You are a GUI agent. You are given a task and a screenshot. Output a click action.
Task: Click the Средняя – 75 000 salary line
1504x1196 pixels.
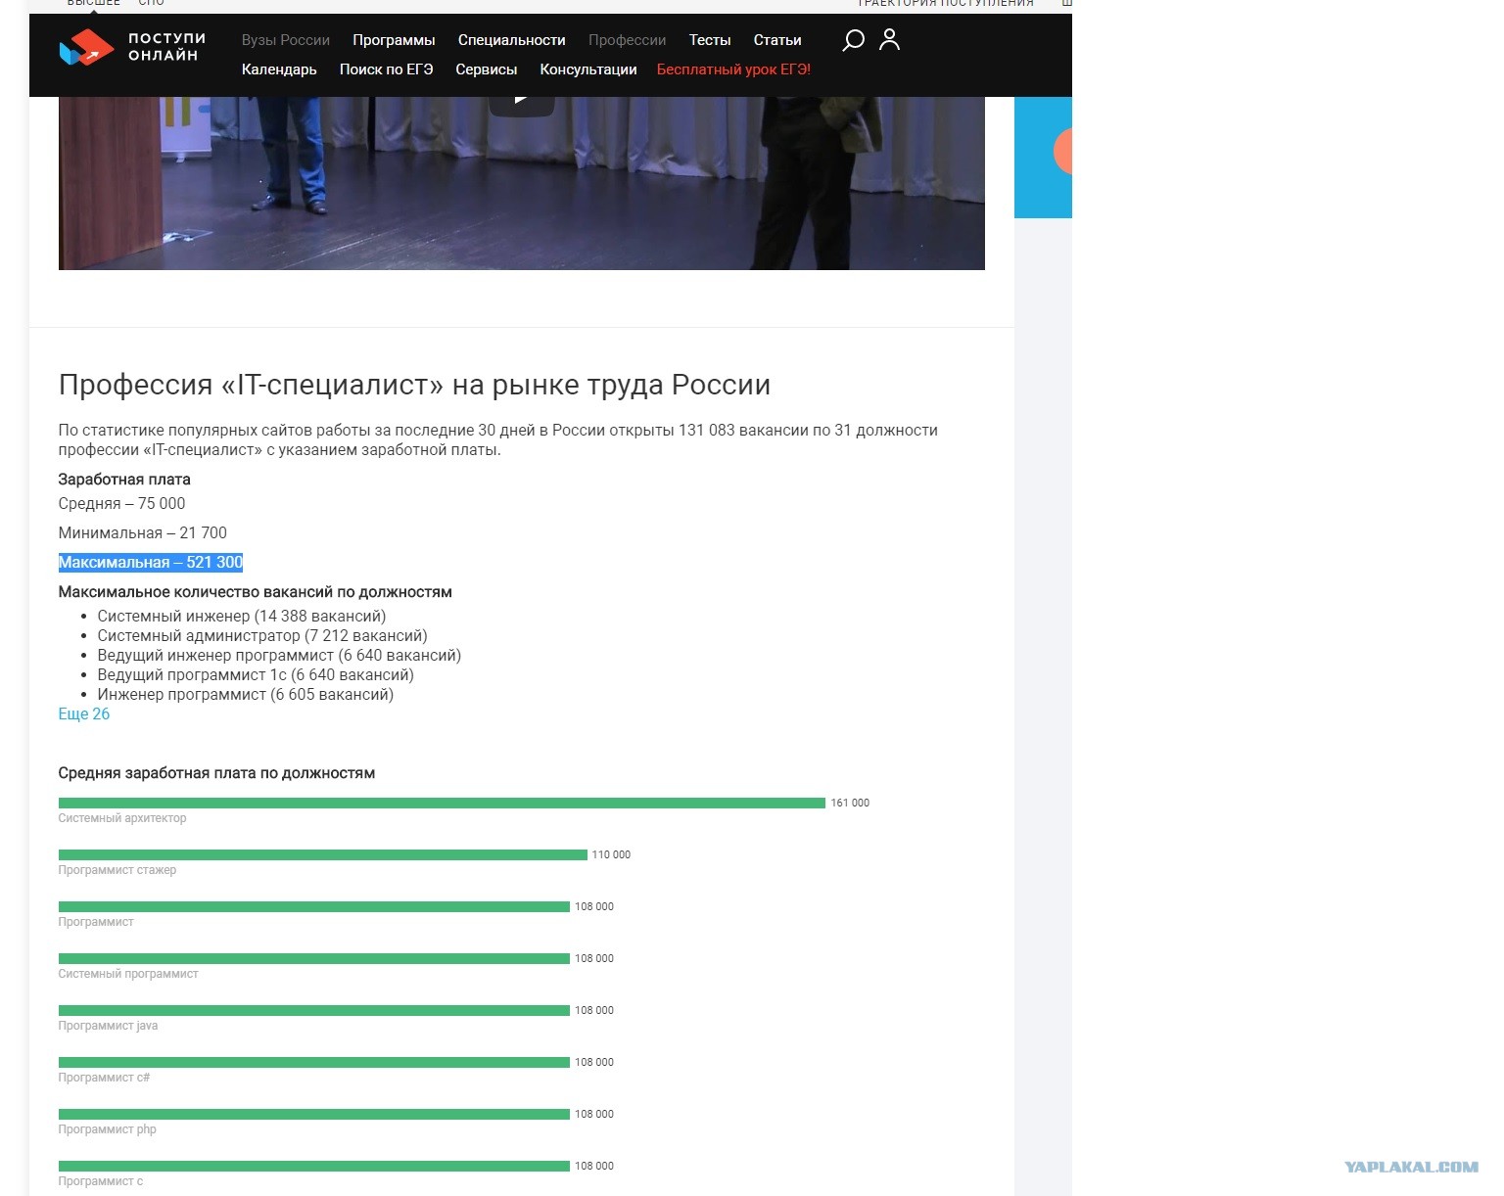pyautogui.click(x=121, y=504)
